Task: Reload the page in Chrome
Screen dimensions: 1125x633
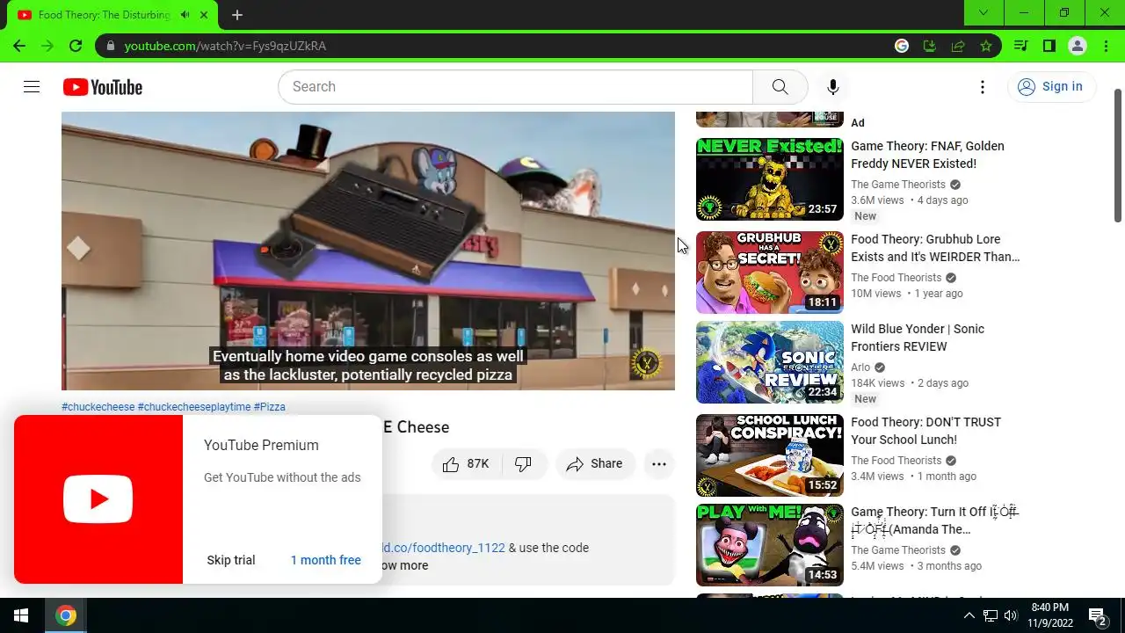Action: tap(76, 46)
